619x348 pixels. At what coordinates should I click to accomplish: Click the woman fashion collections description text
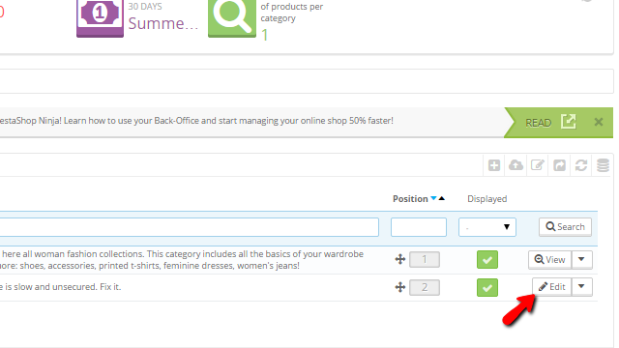coord(182,260)
